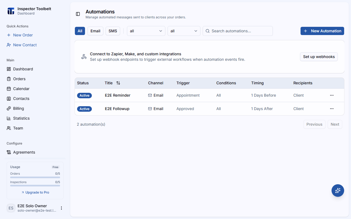The height and width of the screenshot is (219, 351).
Task: Open Calendar in the sidebar
Action: coord(35,89)
